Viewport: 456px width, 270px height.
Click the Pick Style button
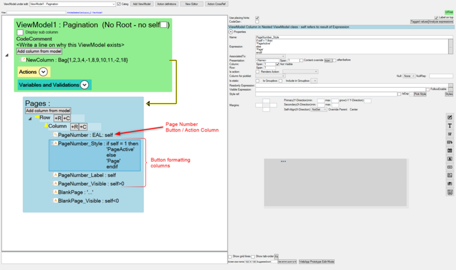[x=420, y=94]
